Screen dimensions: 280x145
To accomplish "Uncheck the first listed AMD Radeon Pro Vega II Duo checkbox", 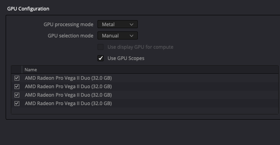I will [x=17, y=78].
